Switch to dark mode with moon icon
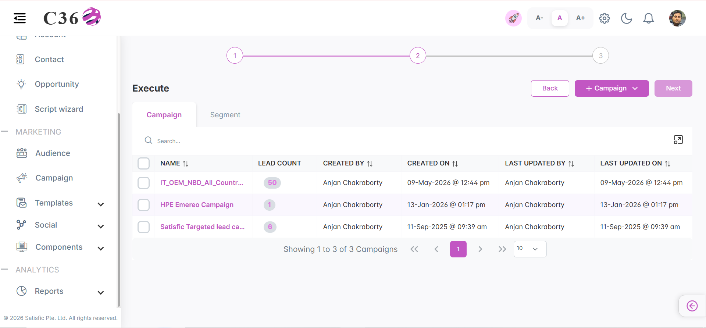 (x=627, y=18)
